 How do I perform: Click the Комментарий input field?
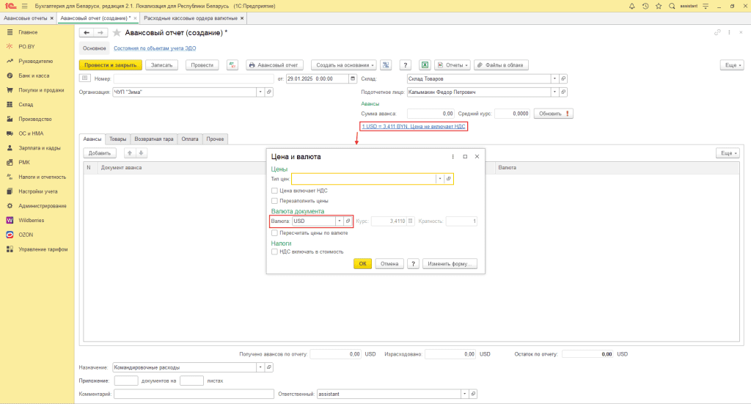tap(194, 394)
